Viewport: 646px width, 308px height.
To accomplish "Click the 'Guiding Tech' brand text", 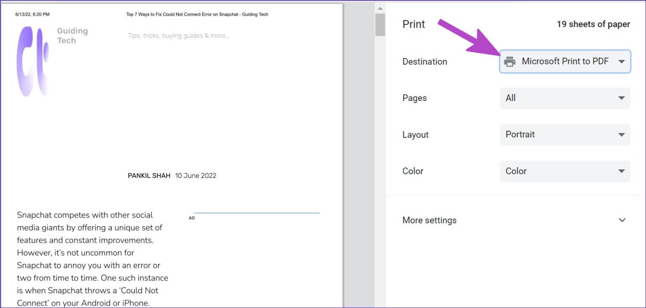I will 72,36.
